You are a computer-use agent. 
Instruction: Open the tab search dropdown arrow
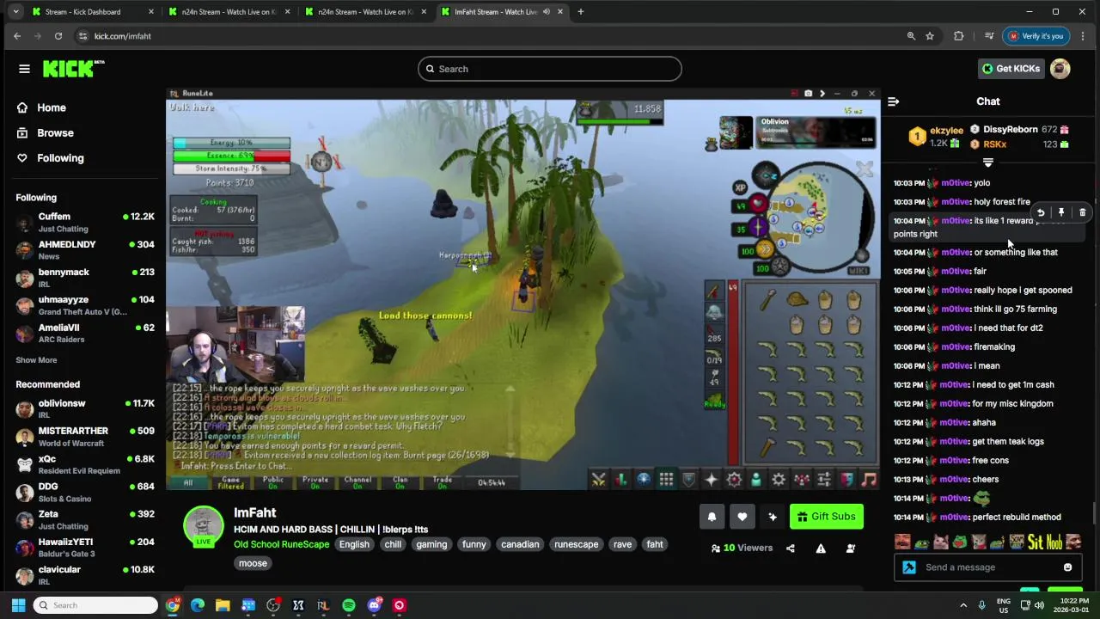click(15, 12)
